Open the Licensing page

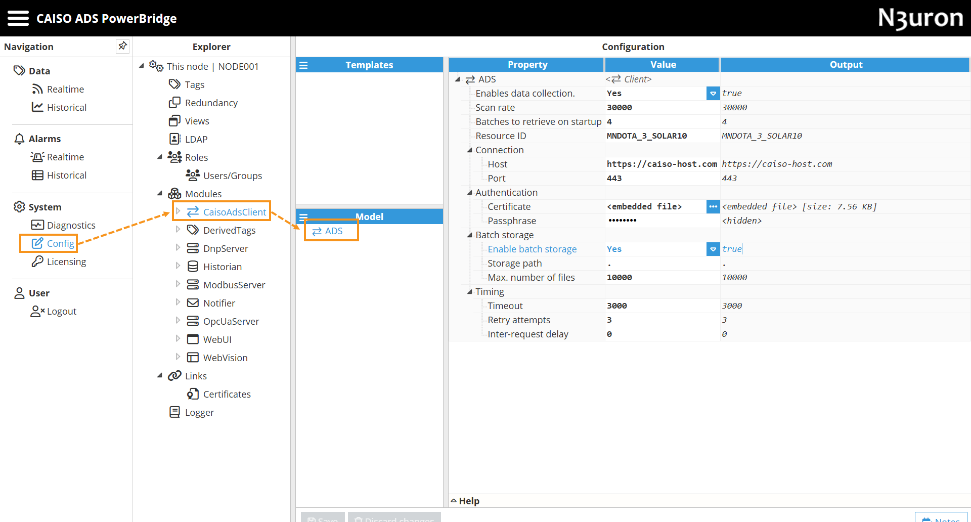pyautogui.click(x=59, y=262)
